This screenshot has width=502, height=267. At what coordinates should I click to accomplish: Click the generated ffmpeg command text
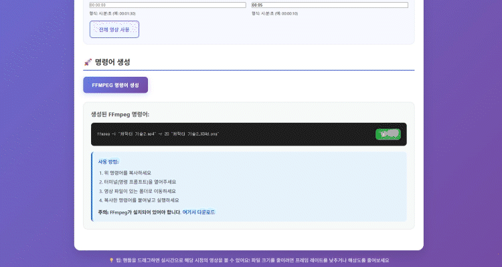[157, 134]
